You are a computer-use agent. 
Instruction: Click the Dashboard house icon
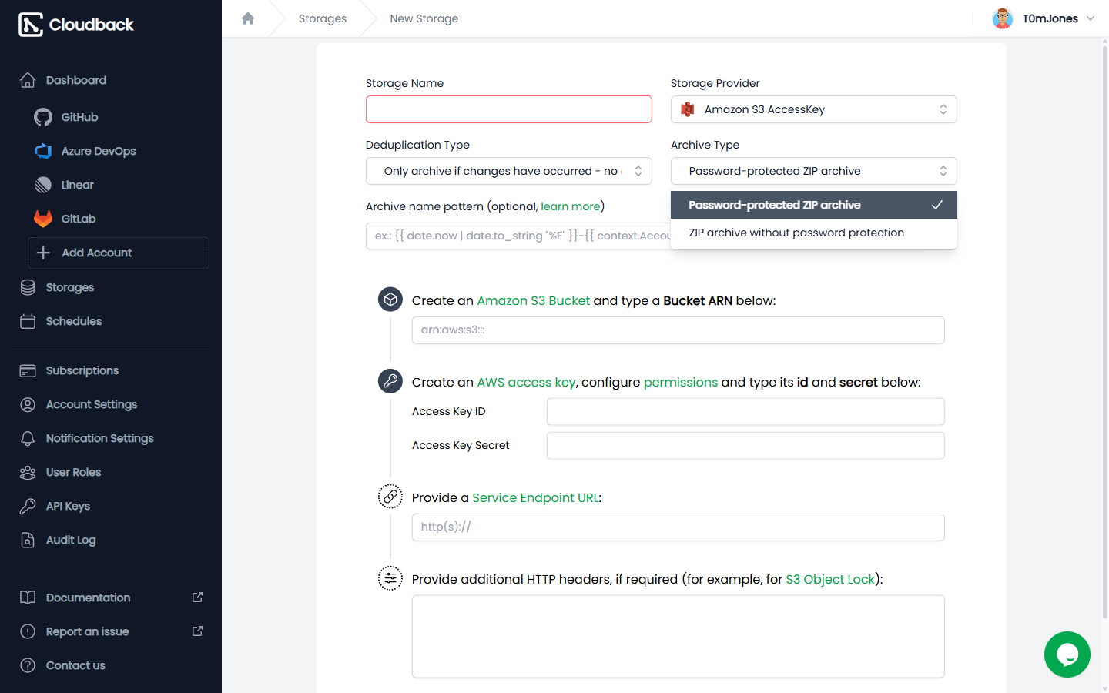coord(28,80)
